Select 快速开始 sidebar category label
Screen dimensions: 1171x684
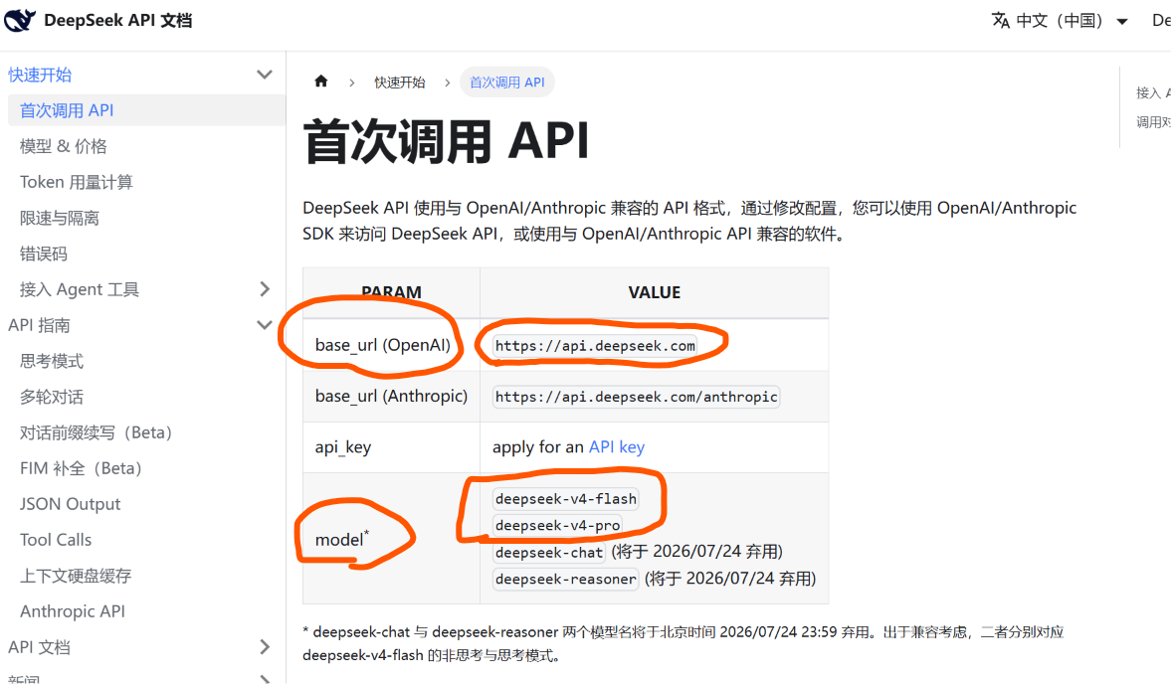pos(40,75)
